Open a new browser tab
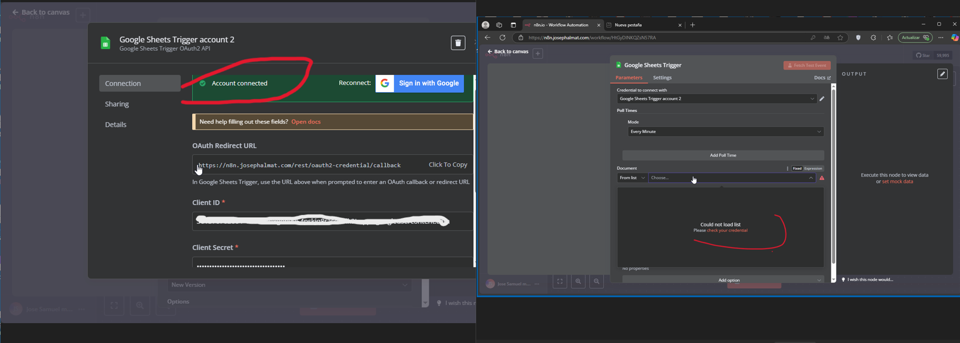This screenshot has height=343, width=960. pos(693,25)
